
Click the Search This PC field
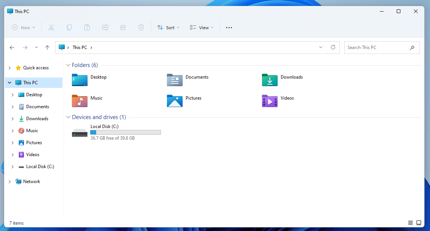tap(382, 48)
